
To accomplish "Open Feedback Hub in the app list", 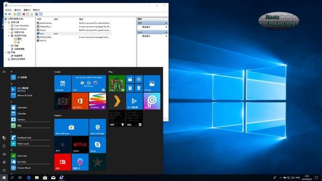I will [30, 137].
